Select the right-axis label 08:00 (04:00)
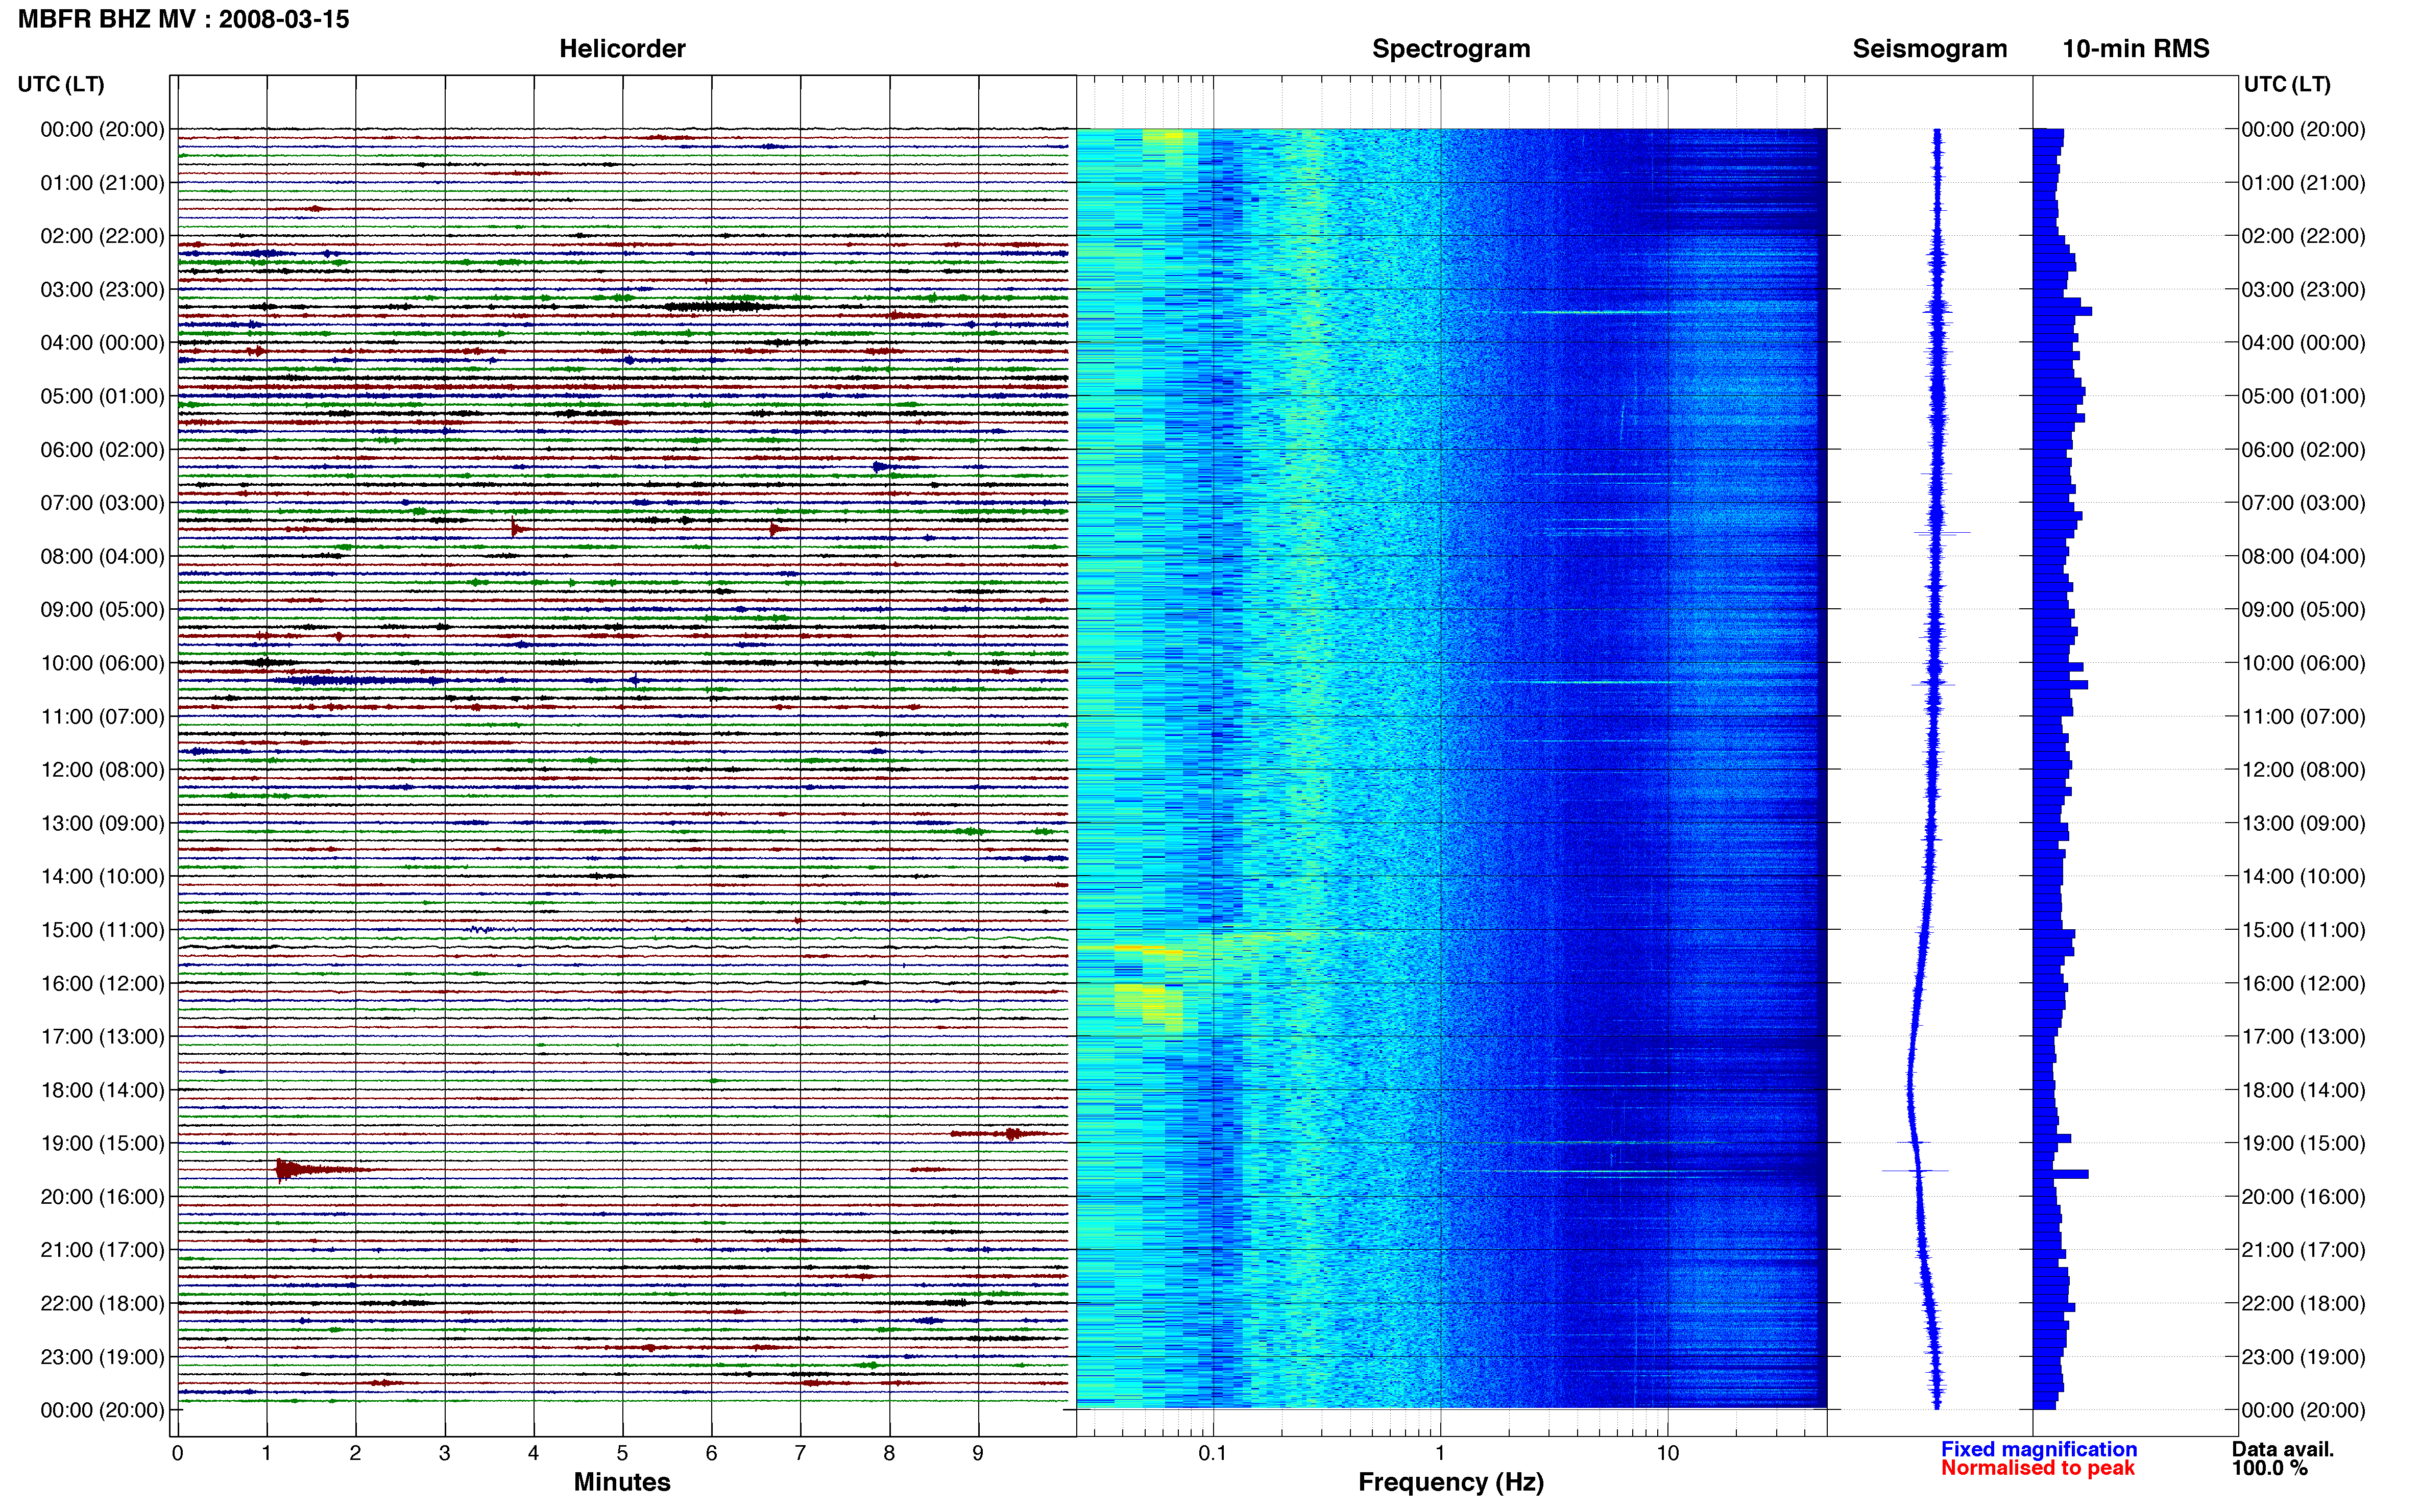 [x=2303, y=556]
